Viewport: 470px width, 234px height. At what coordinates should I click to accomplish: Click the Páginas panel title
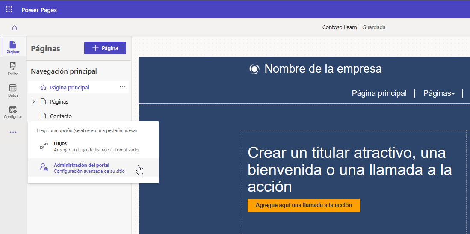click(46, 49)
